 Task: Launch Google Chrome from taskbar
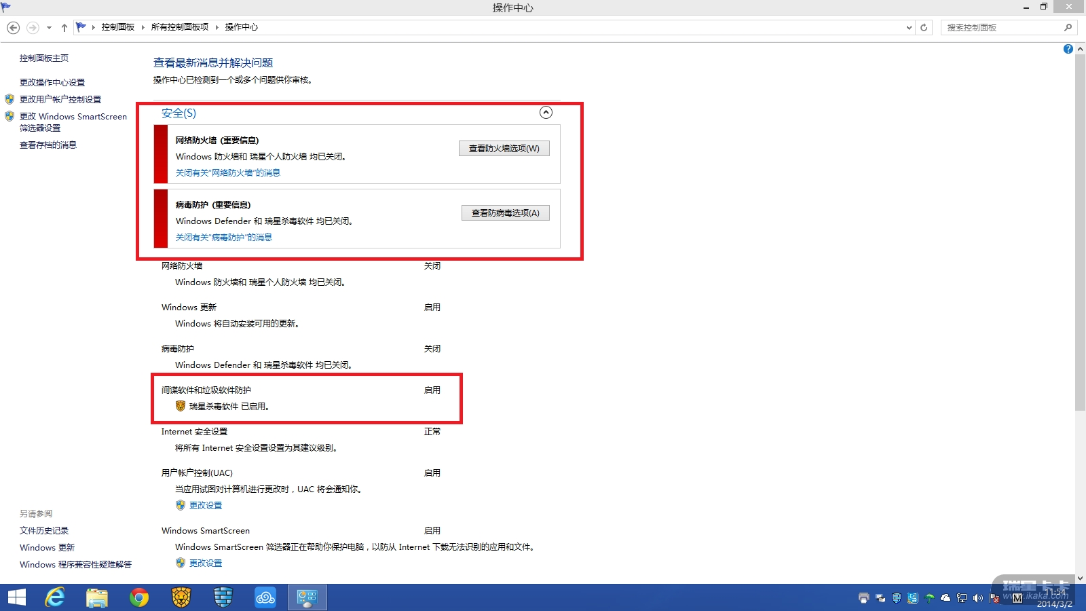139,597
